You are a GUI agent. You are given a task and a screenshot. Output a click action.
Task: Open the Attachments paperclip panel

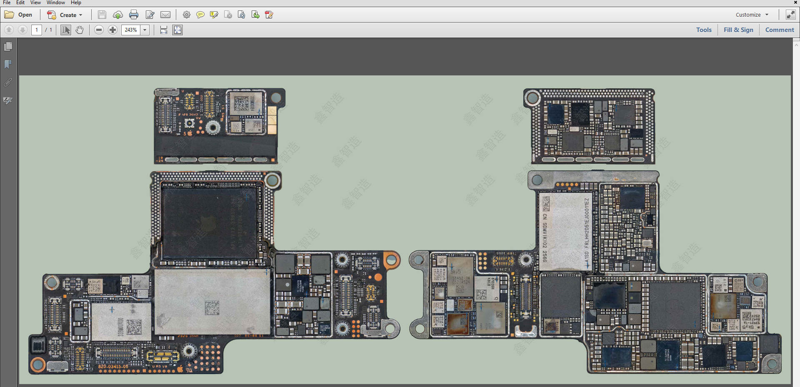[x=8, y=82]
